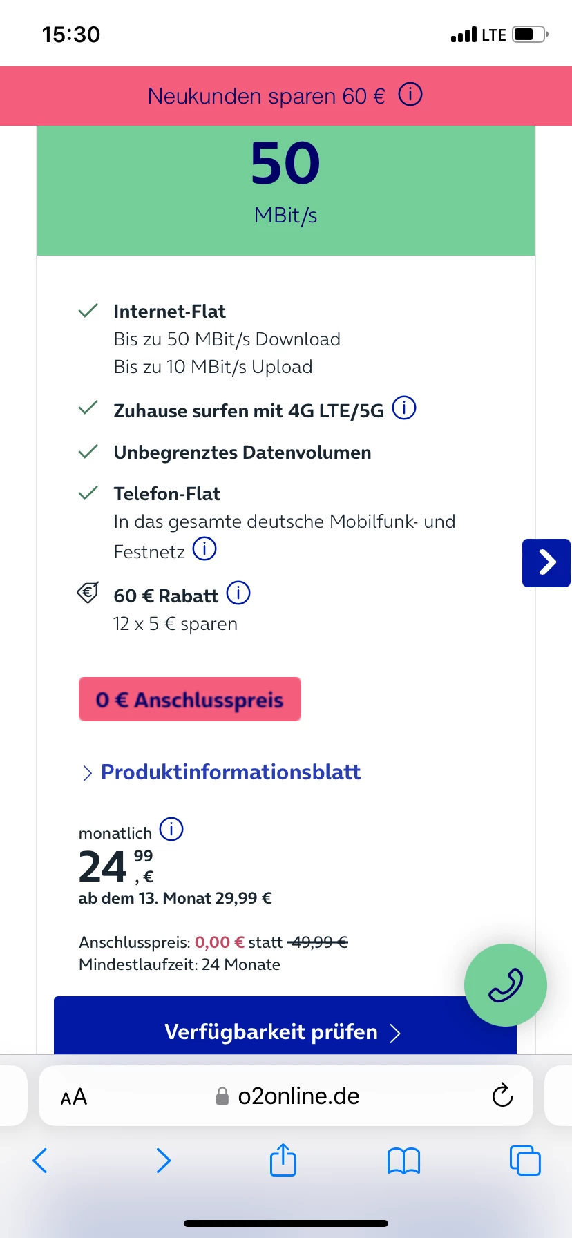
Task: Open Safari share sheet
Action: point(283,1161)
